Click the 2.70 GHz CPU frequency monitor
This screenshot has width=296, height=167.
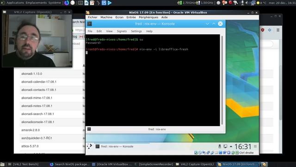pos(186,3)
